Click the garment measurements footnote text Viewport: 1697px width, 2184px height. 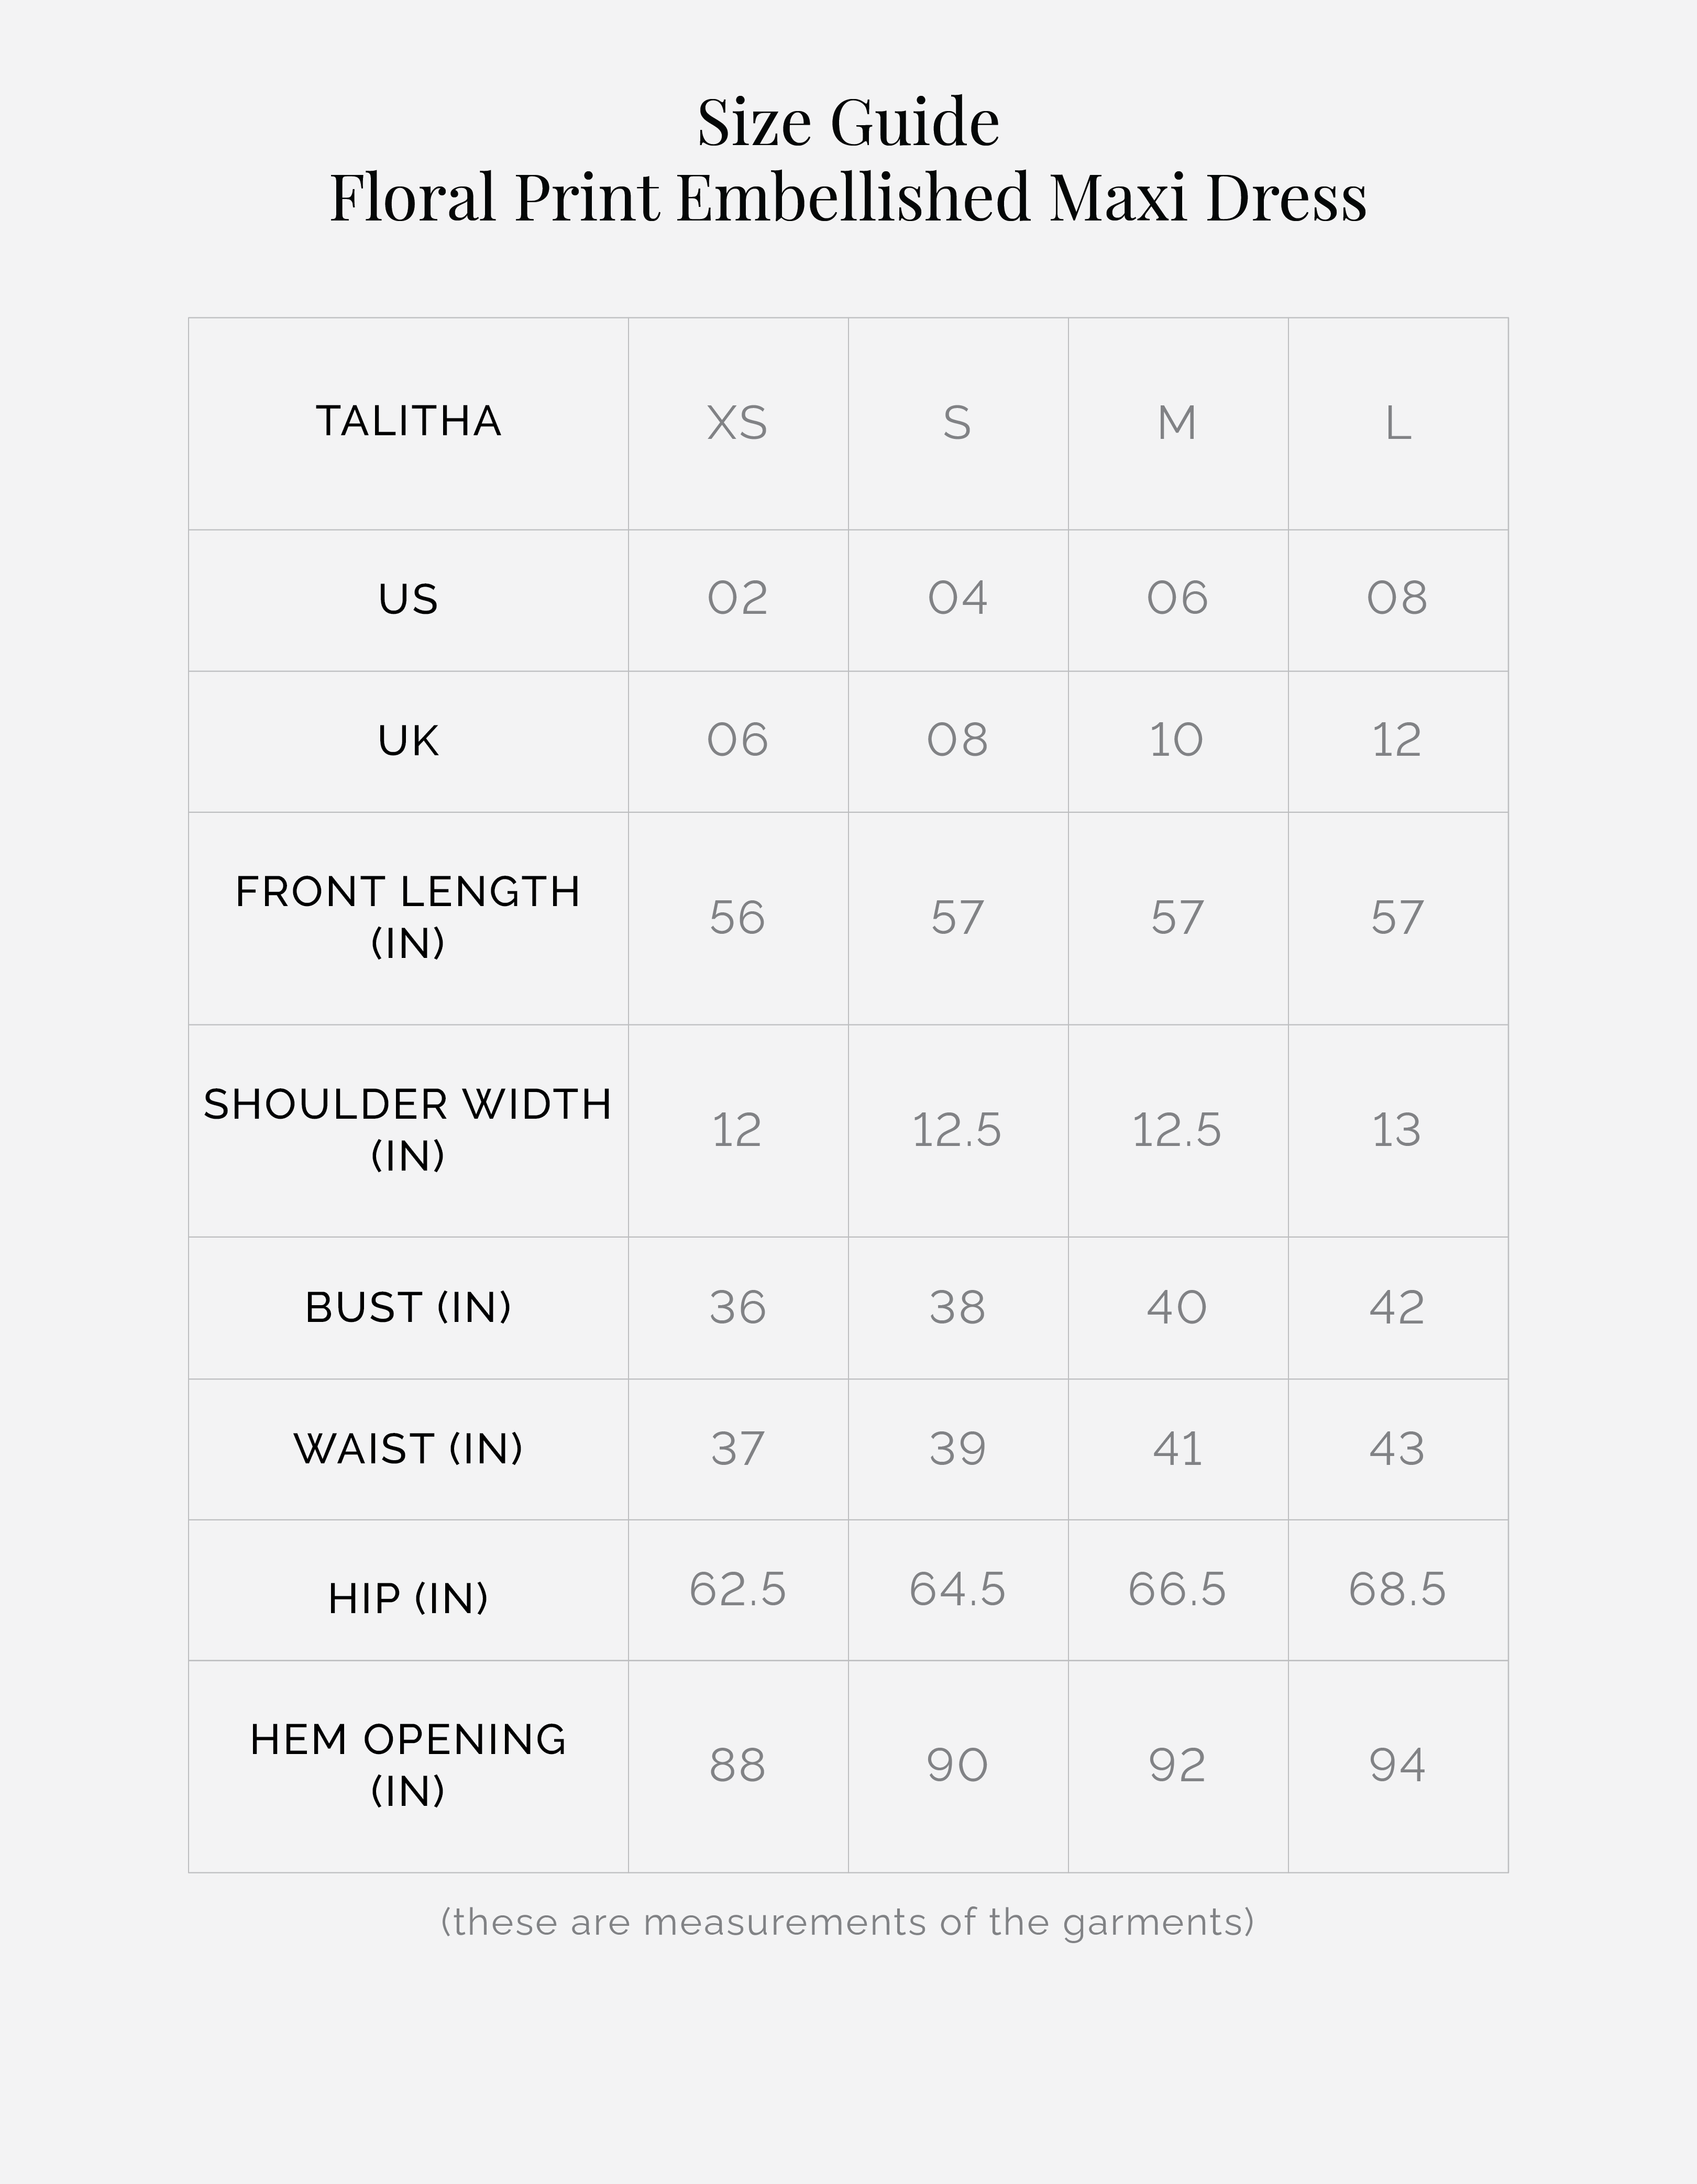[848, 1922]
